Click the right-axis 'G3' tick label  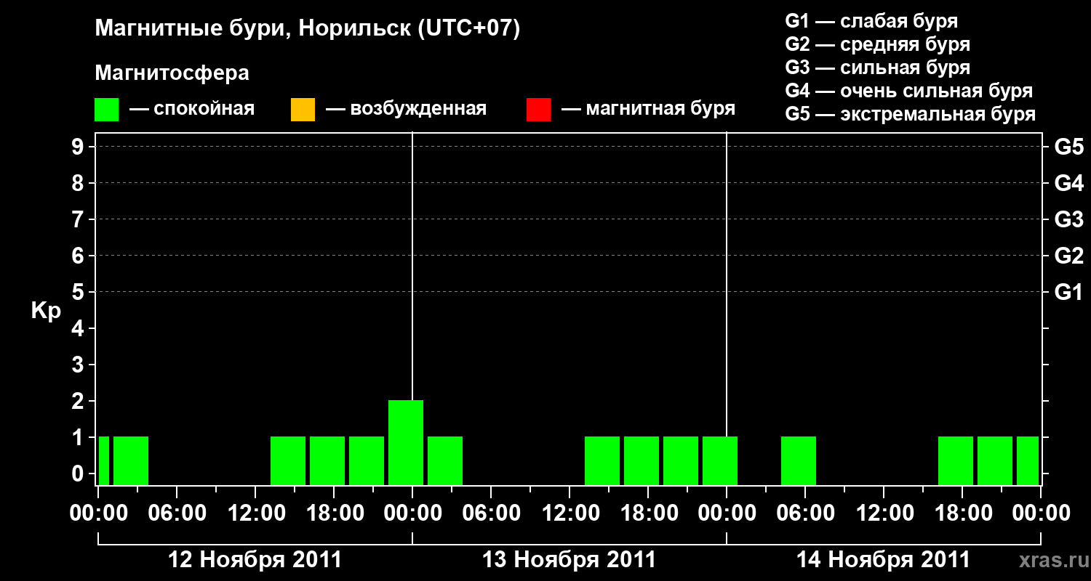click(1069, 219)
